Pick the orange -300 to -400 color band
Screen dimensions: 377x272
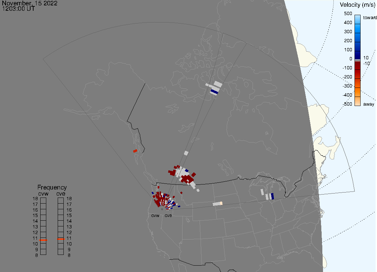tap(358, 92)
